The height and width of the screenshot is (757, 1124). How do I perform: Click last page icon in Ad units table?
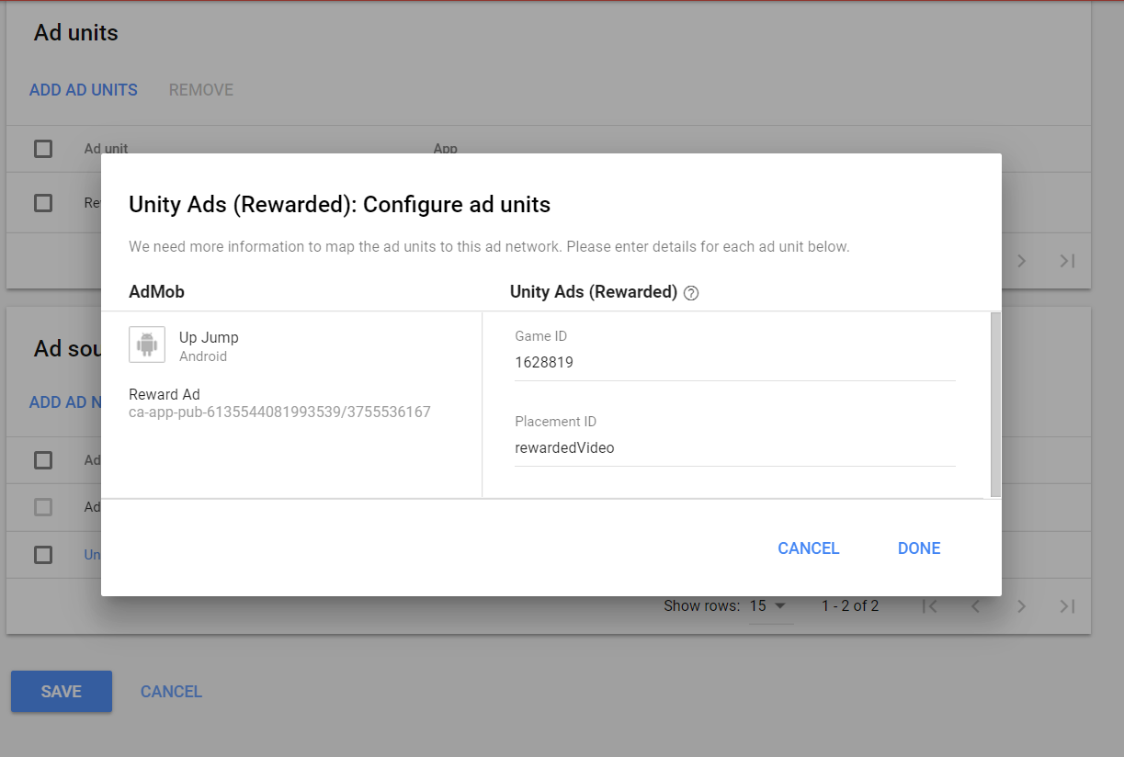(x=1066, y=261)
